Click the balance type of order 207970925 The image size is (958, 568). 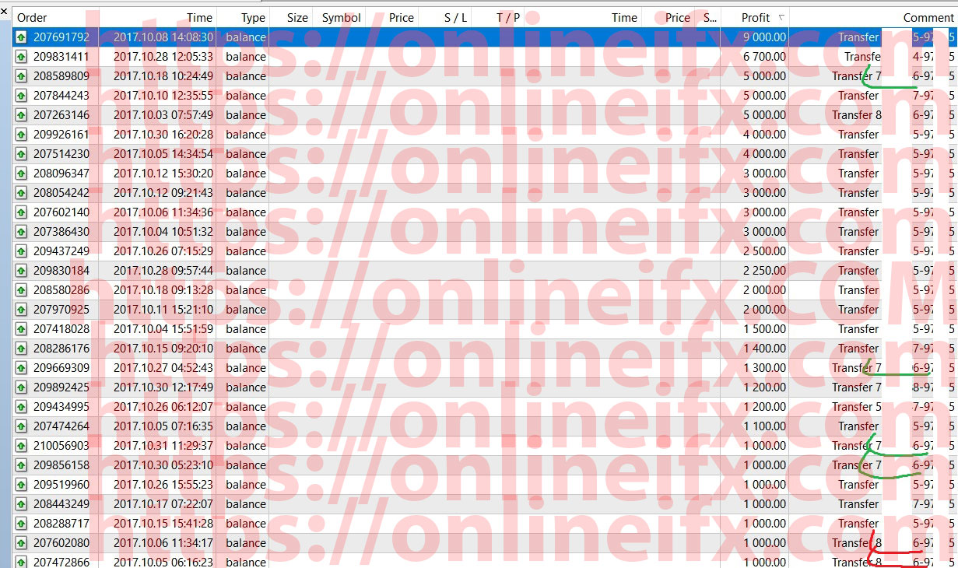pyautogui.click(x=246, y=310)
